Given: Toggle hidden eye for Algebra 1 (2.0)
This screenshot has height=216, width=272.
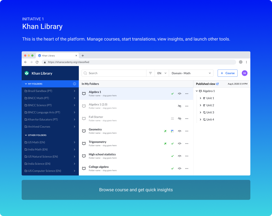Looking at the screenshot, I should 180,106.
